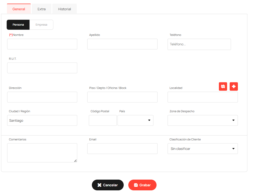Open the País dropdown

pyautogui.click(x=135, y=120)
